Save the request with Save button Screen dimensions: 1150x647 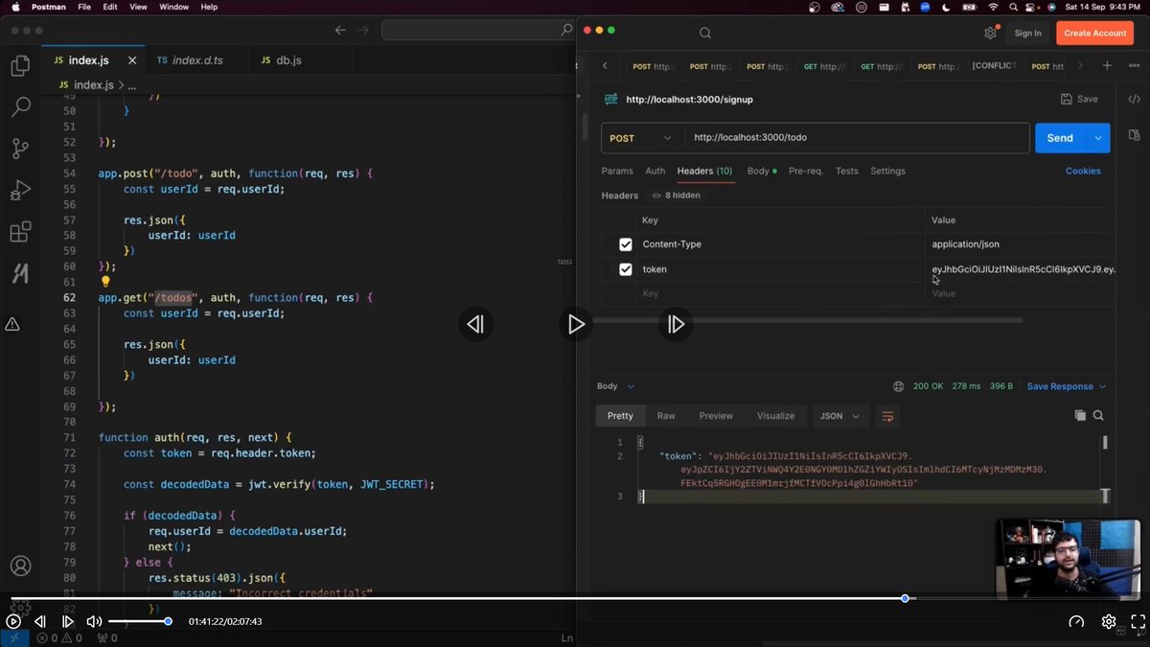point(1079,99)
